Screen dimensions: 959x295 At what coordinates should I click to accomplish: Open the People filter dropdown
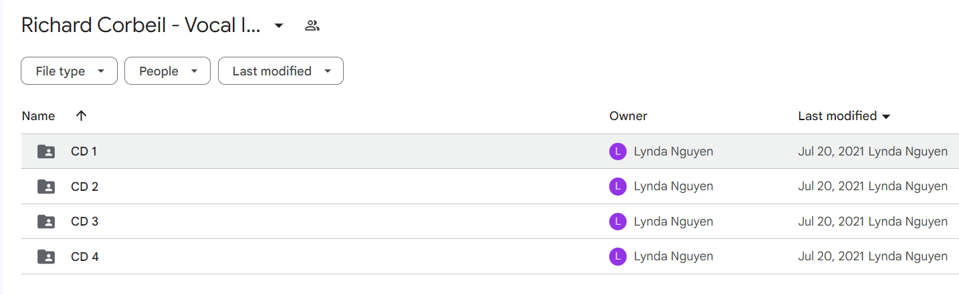click(167, 71)
